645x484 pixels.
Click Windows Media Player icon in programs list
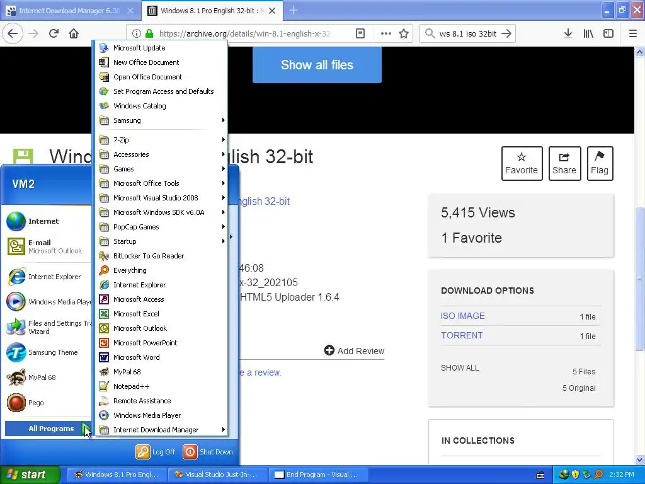pyautogui.click(x=104, y=415)
